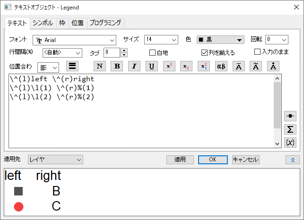
Task: Click the OK button
Action: 213,160
